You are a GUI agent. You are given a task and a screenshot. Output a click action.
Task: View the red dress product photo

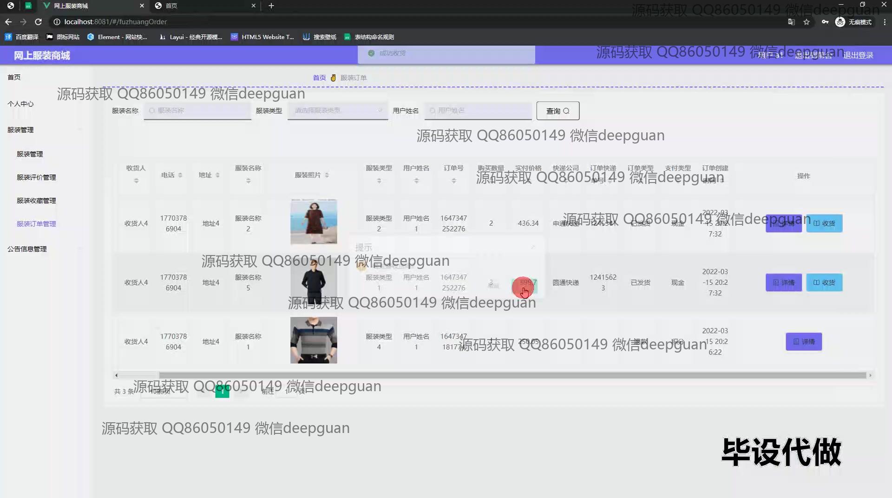tap(314, 222)
